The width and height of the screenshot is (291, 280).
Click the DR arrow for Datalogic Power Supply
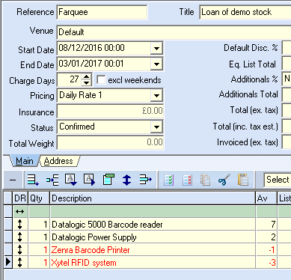[x=20, y=237]
